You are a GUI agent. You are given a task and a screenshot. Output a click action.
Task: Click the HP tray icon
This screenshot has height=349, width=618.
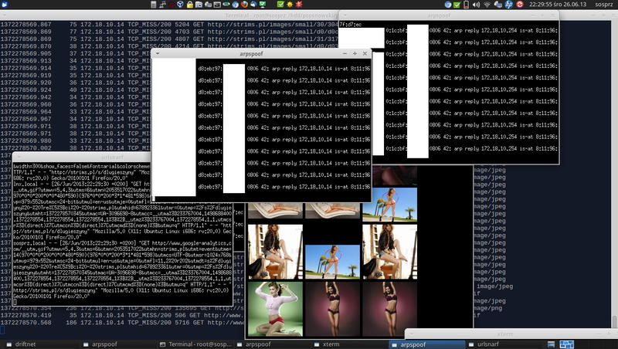point(509,5)
